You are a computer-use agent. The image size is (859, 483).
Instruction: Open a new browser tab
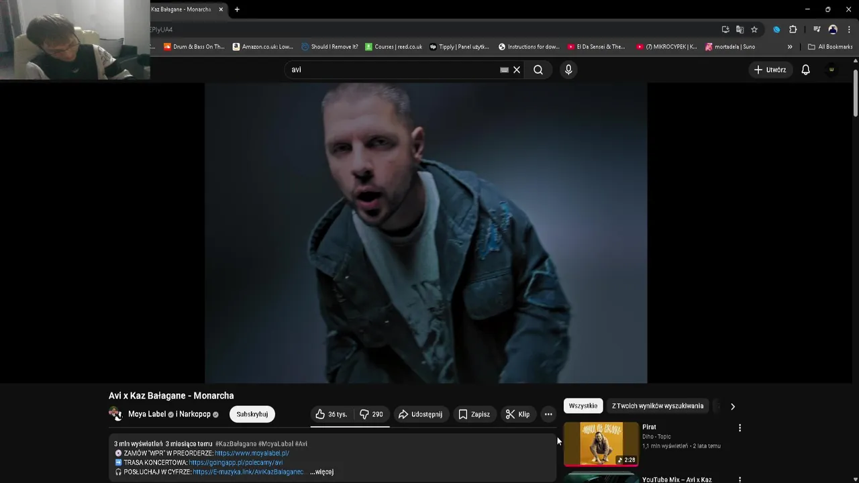click(237, 9)
